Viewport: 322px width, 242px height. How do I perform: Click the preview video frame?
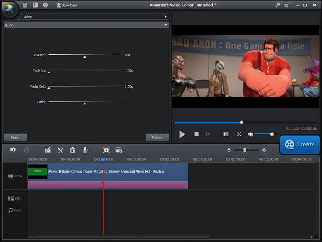tap(246, 66)
